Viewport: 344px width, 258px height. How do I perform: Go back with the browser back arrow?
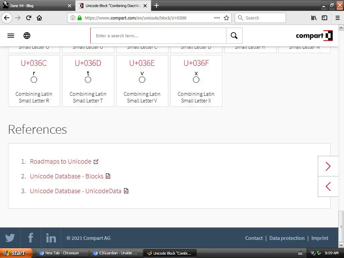[7, 18]
